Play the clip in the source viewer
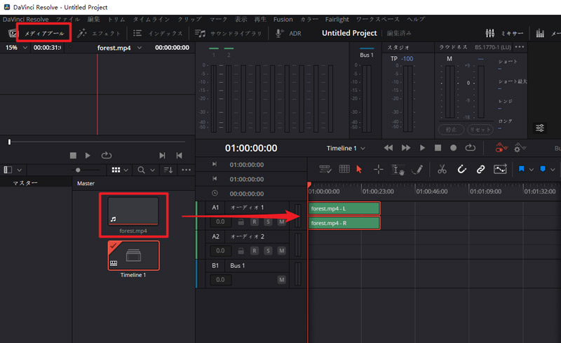561x343 pixels. click(x=88, y=156)
